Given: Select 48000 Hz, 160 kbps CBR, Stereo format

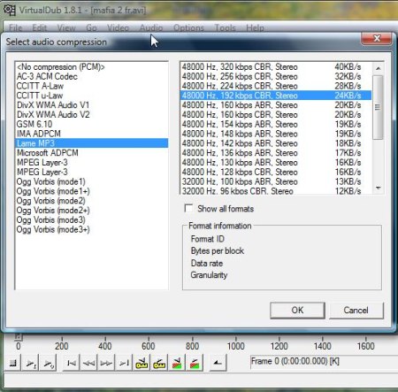Looking at the screenshot, I should pyautogui.click(x=276, y=114).
